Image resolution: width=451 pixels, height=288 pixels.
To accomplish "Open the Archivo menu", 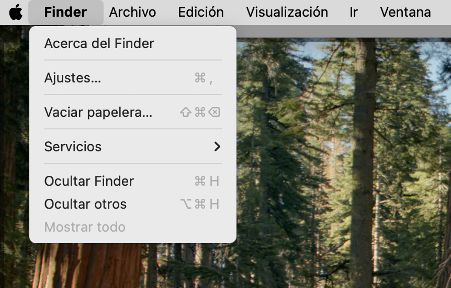I will 132,13.
